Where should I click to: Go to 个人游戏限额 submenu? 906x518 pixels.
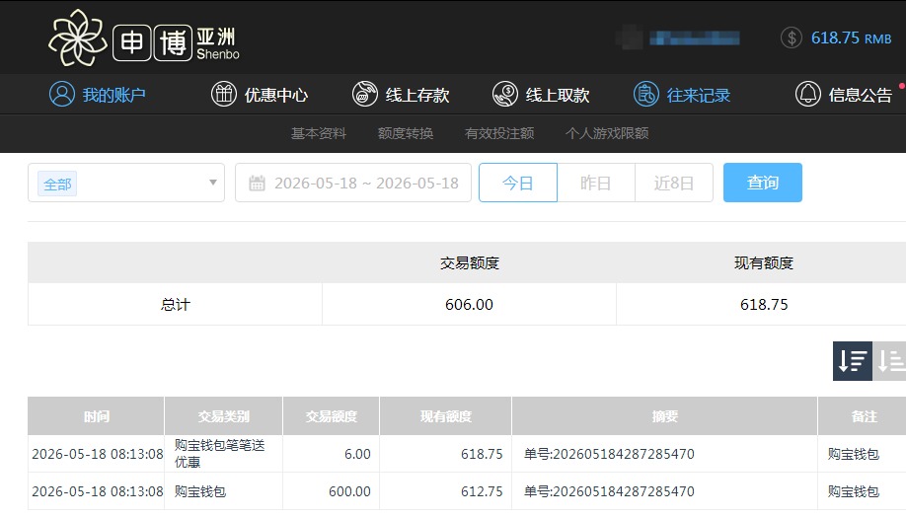coord(607,133)
